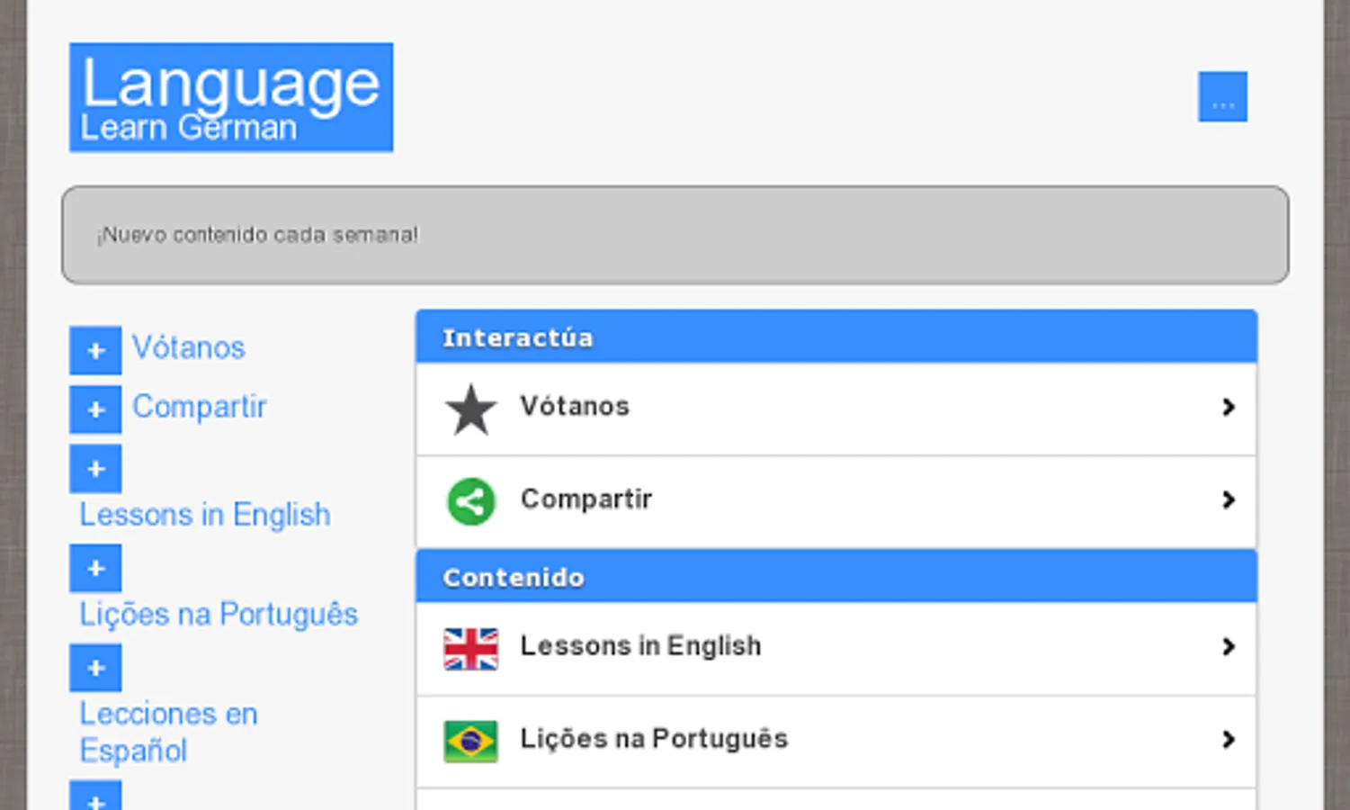Click the Brazil flag icon
This screenshot has width=1350, height=810.
[470, 742]
